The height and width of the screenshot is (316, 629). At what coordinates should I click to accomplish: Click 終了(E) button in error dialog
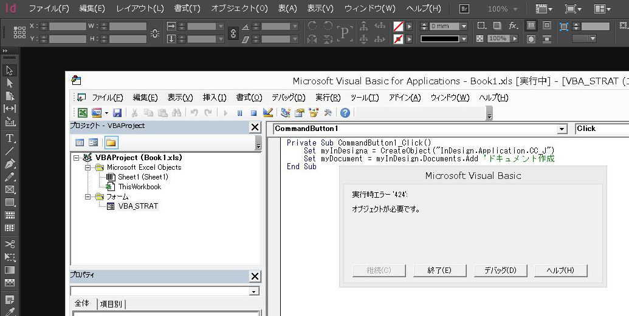tap(439, 271)
